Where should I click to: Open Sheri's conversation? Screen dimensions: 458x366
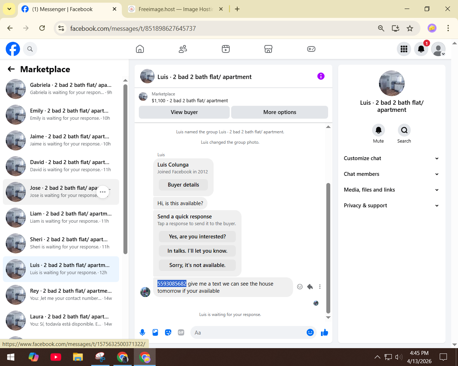coord(61,243)
